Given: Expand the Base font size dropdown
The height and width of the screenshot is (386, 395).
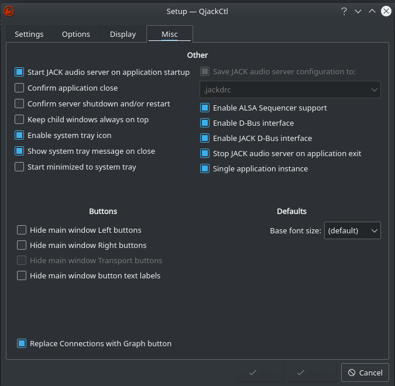Looking at the screenshot, I should click(352, 231).
